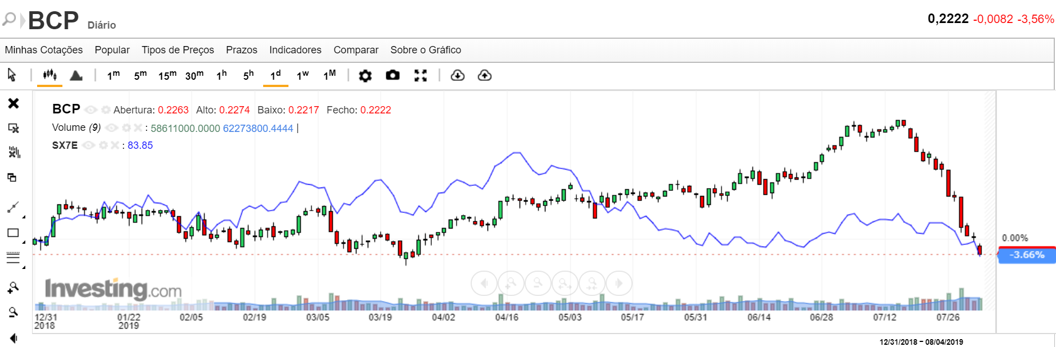Image resolution: width=1056 pixels, height=347 pixels.
Task: Click the zoom in magnifier in left sidebar
Action: point(13,288)
